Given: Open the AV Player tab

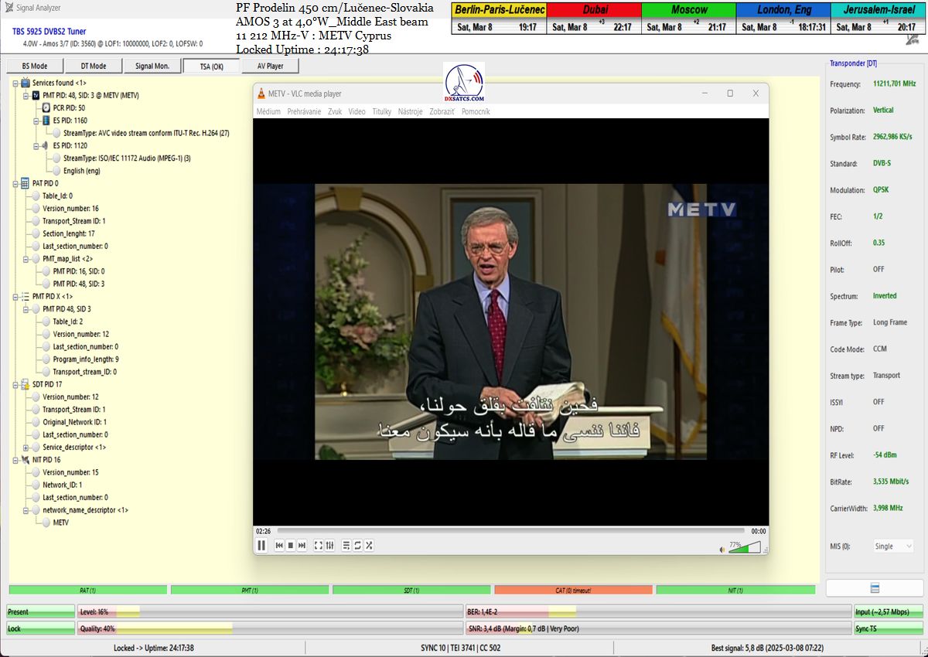Looking at the screenshot, I should pos(270,66).
